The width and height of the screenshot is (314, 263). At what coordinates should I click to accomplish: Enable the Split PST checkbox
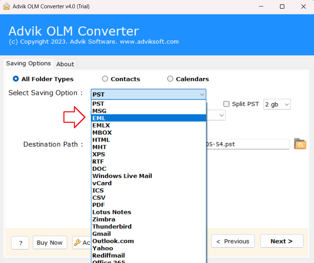[226, 104]
